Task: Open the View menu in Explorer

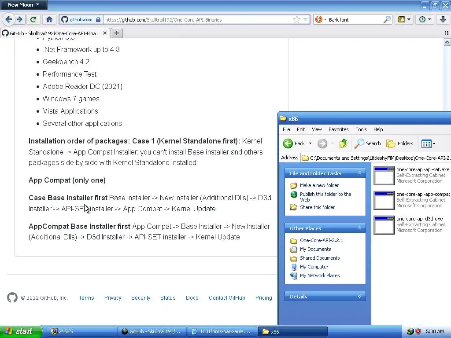Action: (317, 129)
